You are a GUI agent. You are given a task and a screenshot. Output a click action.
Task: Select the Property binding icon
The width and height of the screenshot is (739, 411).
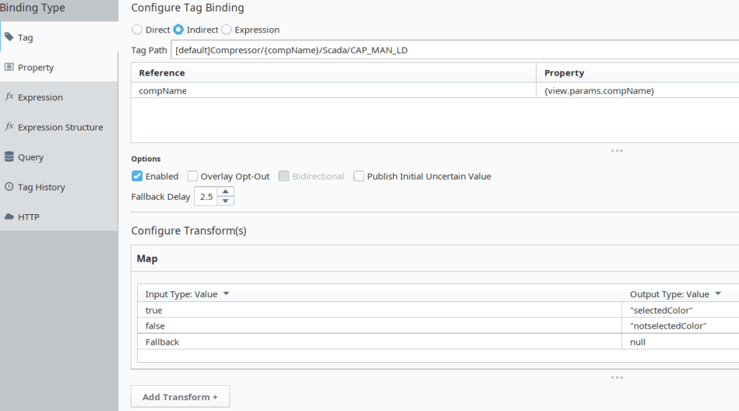click(x=9, y=67)
